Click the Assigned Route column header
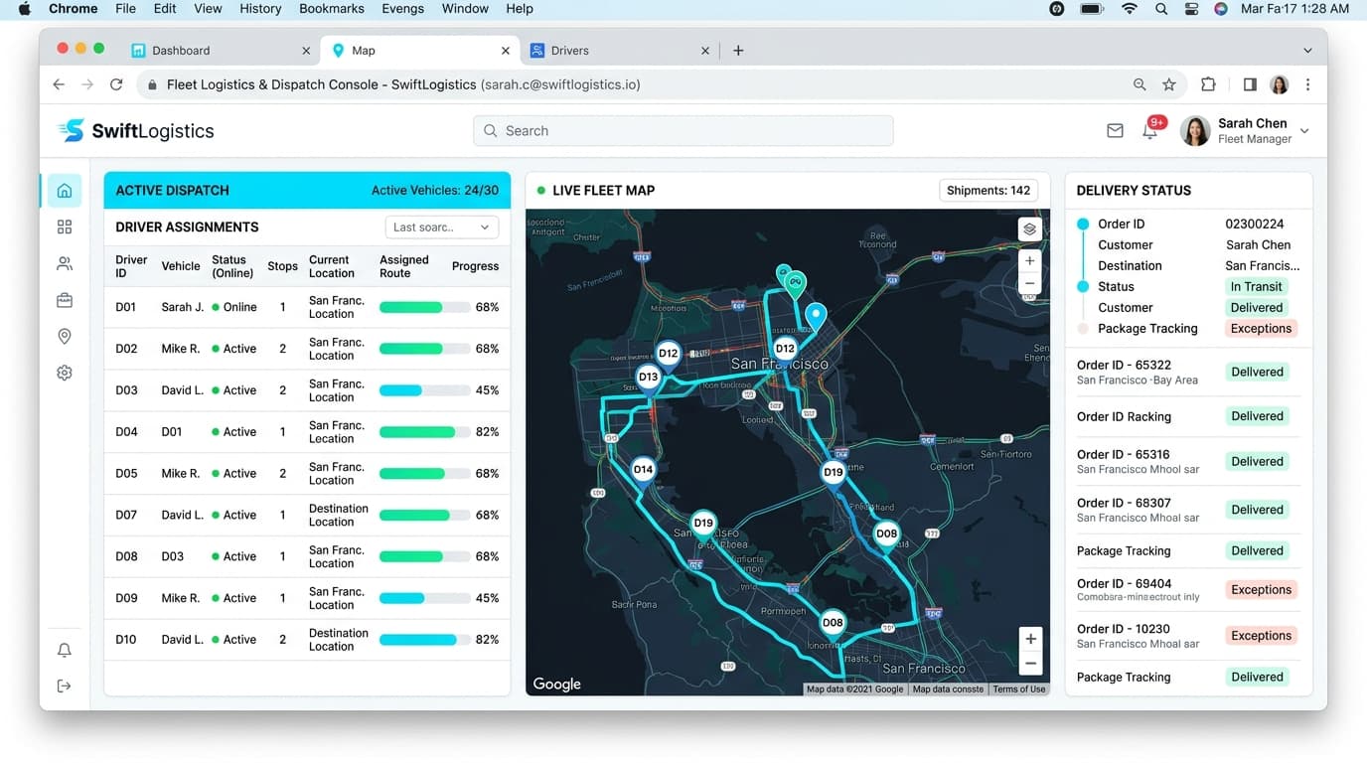This screenshot has width=1367, height=763. click(x=404, y=266)
